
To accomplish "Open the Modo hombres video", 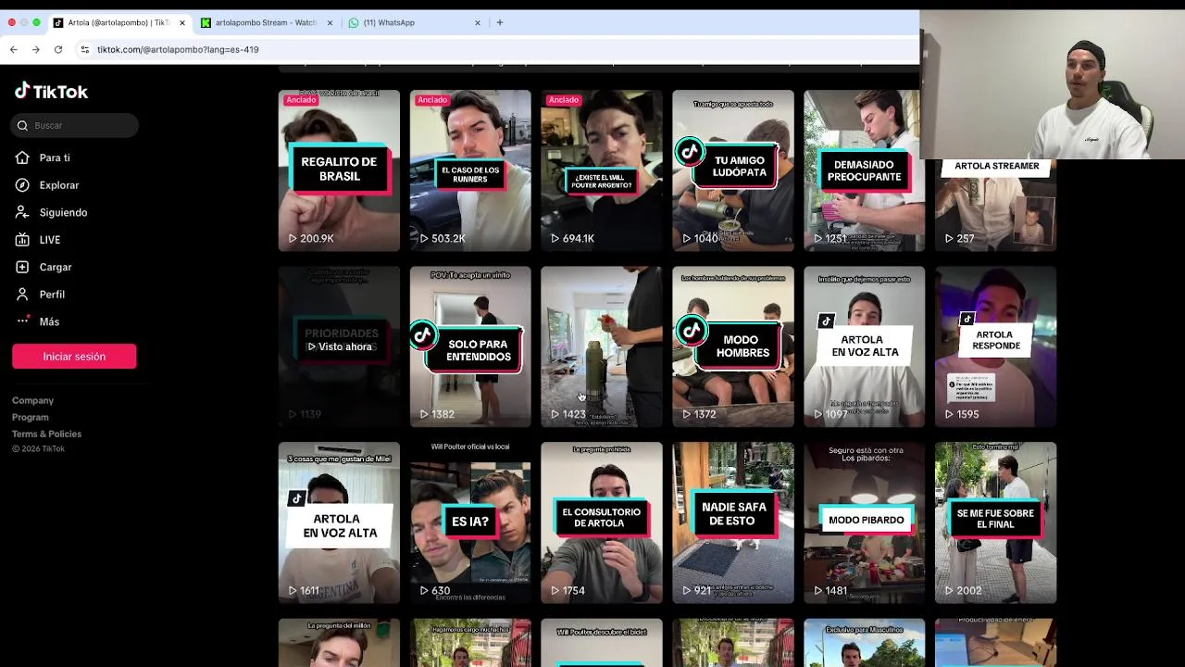I will tap(733, 346).
